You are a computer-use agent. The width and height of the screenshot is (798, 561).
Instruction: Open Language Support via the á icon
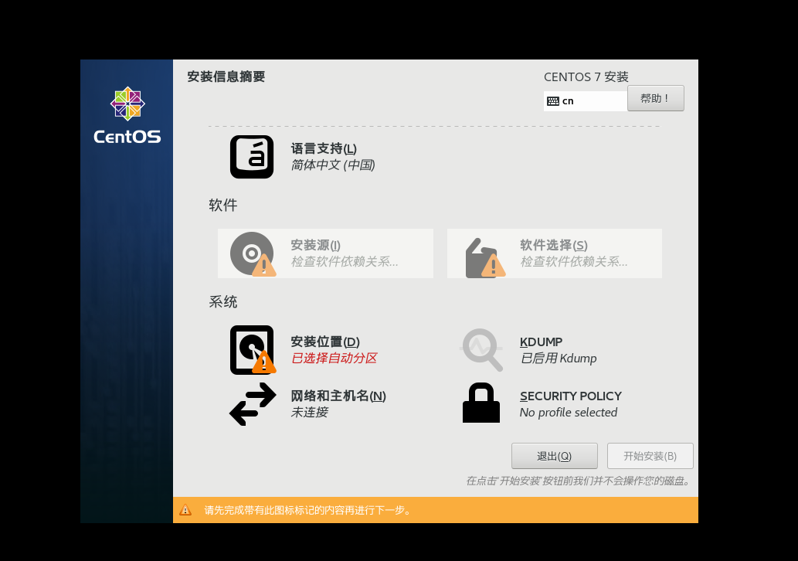(251, 157)
